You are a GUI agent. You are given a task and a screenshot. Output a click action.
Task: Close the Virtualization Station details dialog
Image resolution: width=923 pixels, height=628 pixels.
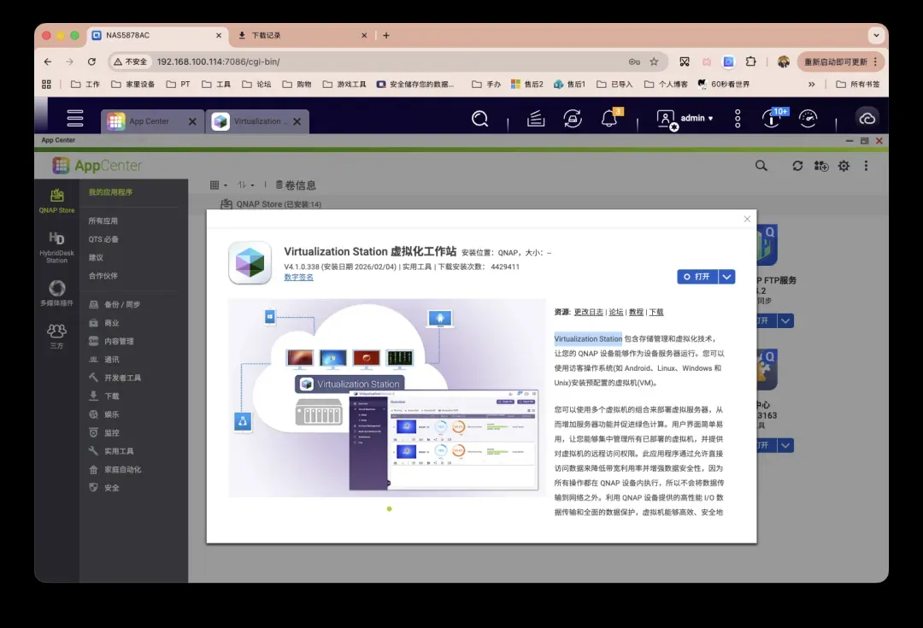[x=747, y=220]
